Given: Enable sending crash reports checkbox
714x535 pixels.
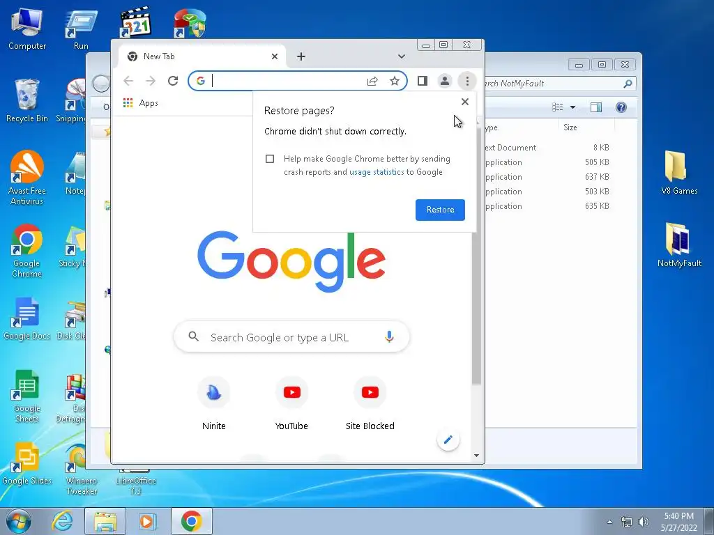Looking at the screenshot, I should (270, 159).
